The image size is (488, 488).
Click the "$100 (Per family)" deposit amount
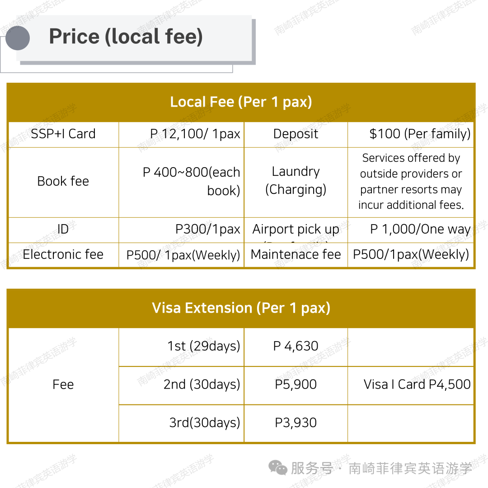tap(420, 134)
